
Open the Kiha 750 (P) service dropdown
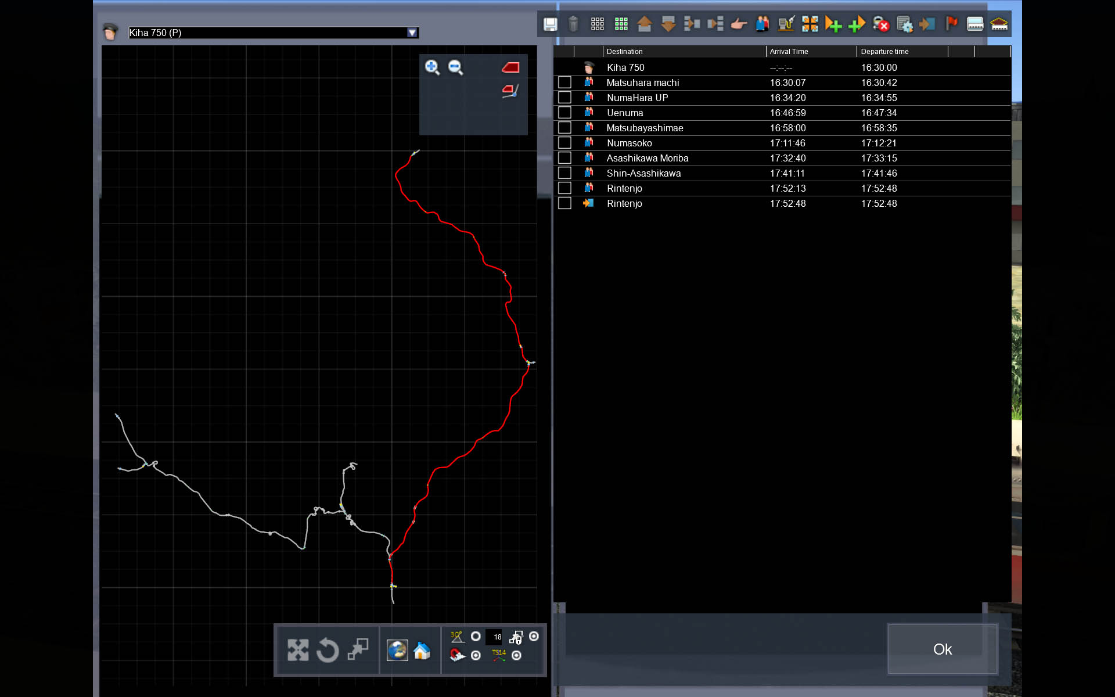click(412, 33)
